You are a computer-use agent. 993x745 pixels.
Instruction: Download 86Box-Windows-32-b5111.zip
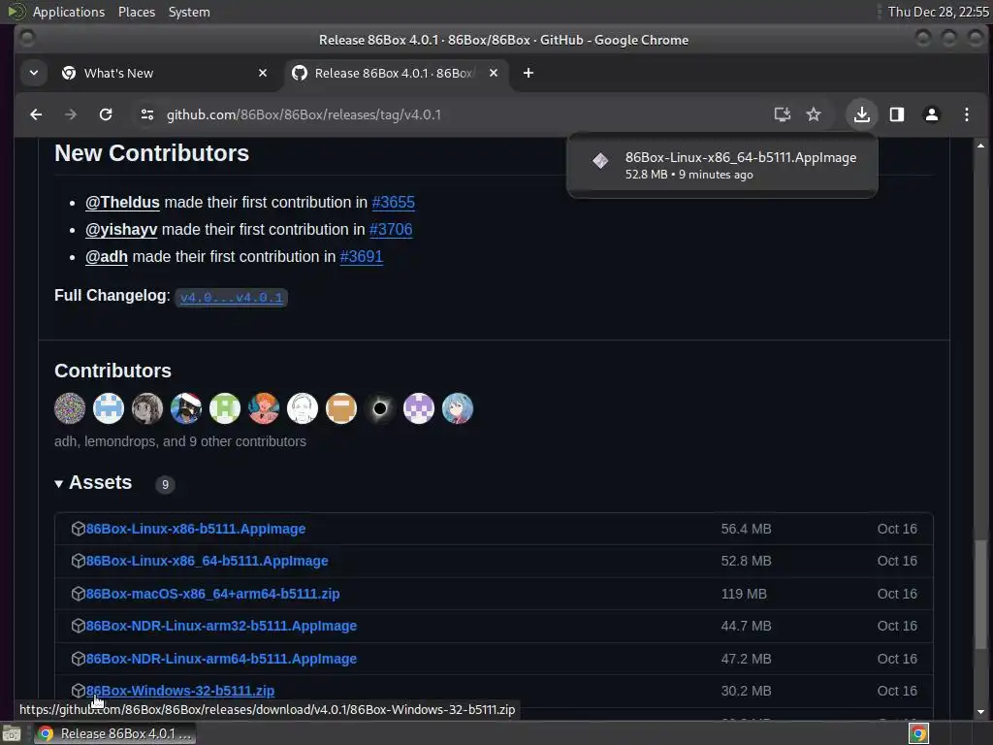coord(180,691)
